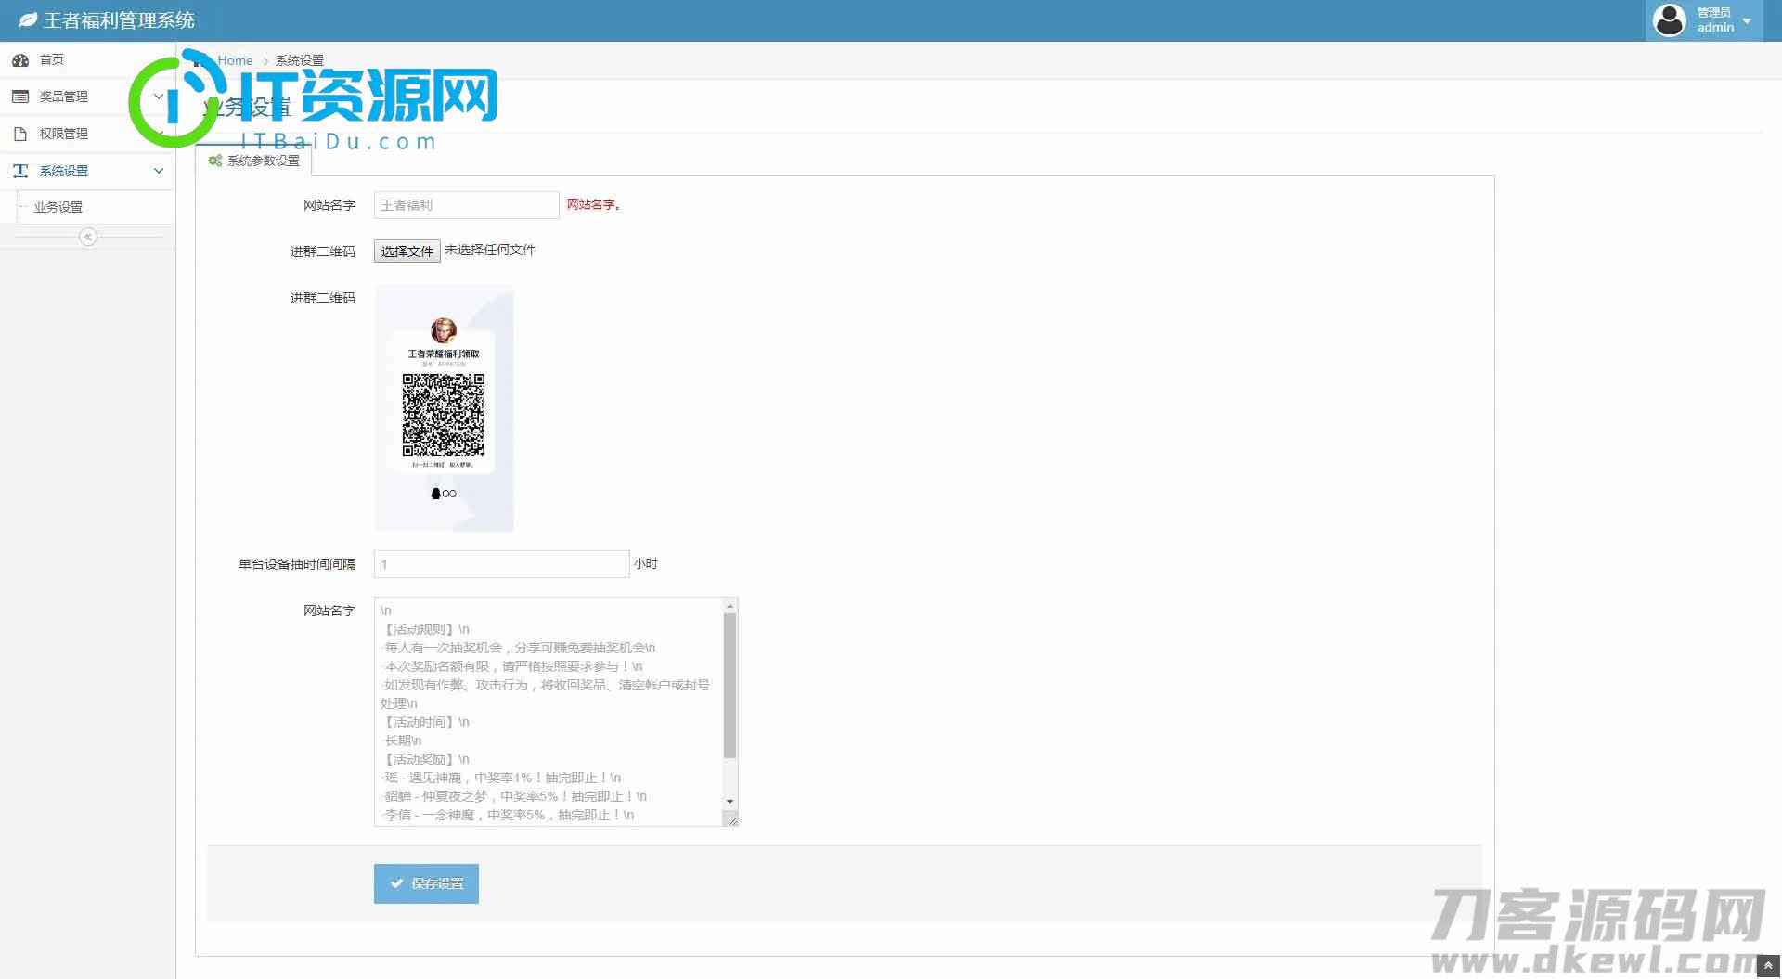Click the textarea resize handle corner
Viewport: 1782px width, 979px height.
731,819
